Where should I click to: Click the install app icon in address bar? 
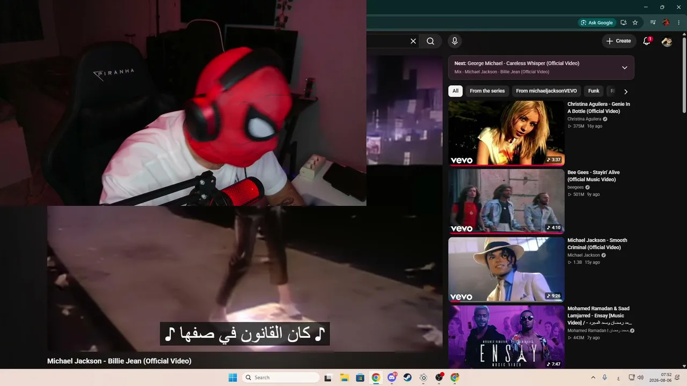coord(623,23)
